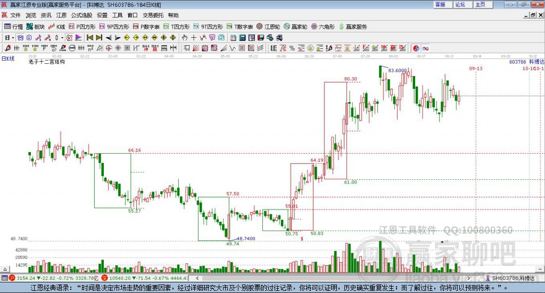Viewport: 545px width, 293px height.
Task: Open the 交易委托 menu
Action: tap(153, 15)
